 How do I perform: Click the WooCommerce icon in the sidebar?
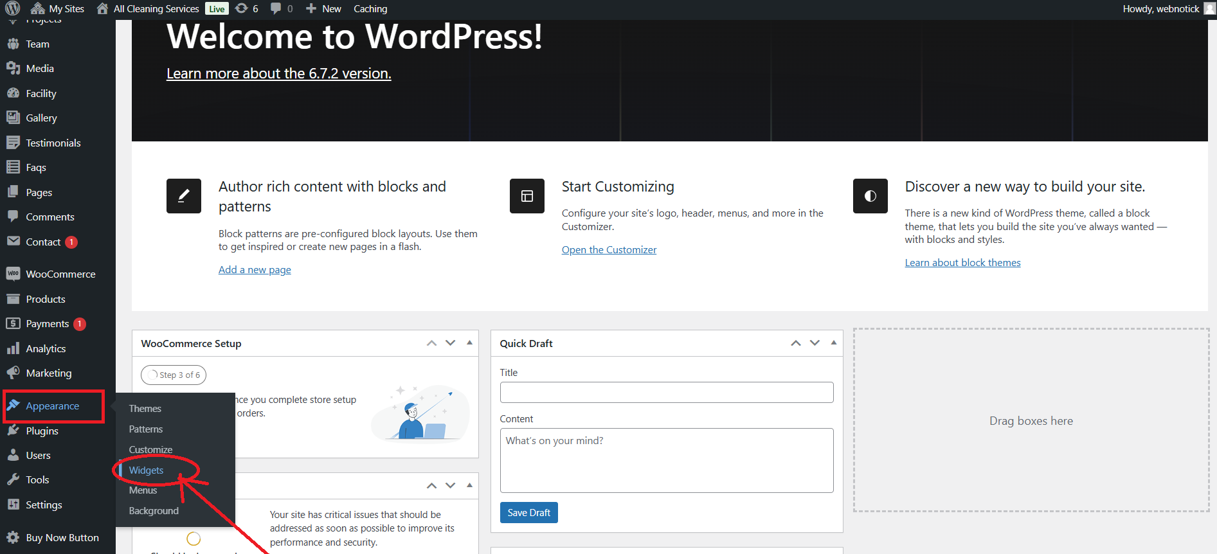(13, 274)
